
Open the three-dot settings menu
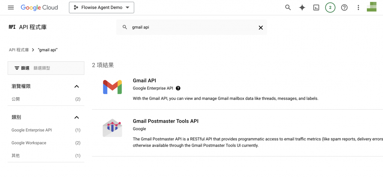358,7
